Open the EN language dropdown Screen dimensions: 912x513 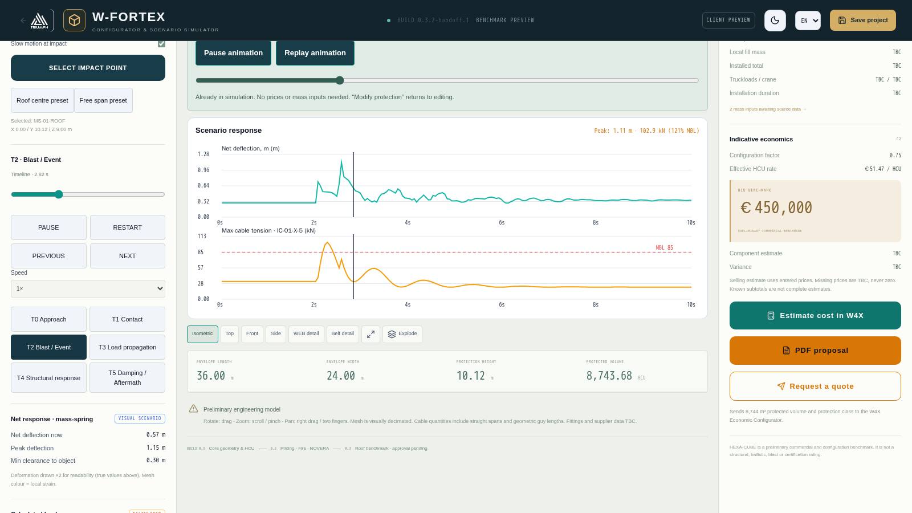click(x=808, y=21)
